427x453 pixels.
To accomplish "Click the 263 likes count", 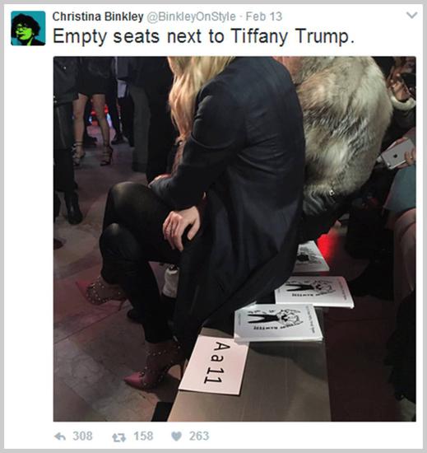I will coord(199,436).
